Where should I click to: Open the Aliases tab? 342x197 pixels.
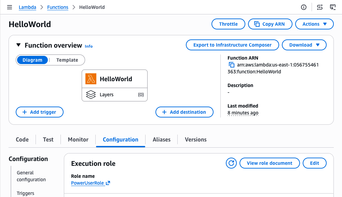click(x=162, y=139)
